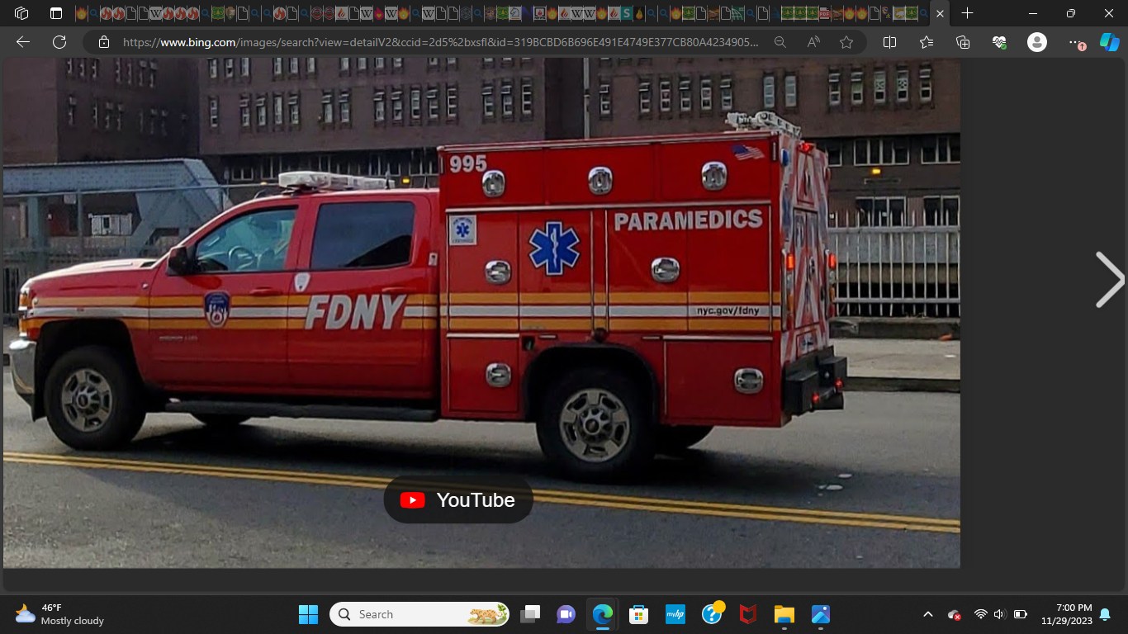The width and height of the screenshot is (1128, 634).
Task: Click the FDNY paramedics ambulance image
Action: 481,313
